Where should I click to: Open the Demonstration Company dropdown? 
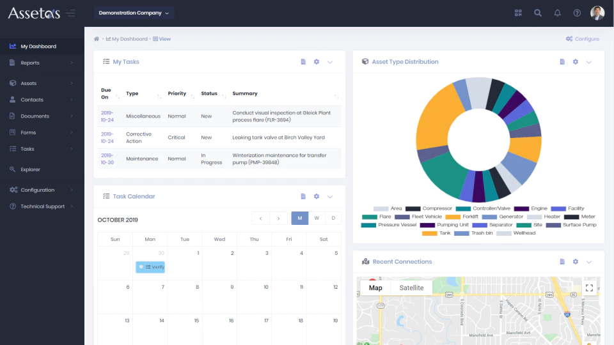134,13
